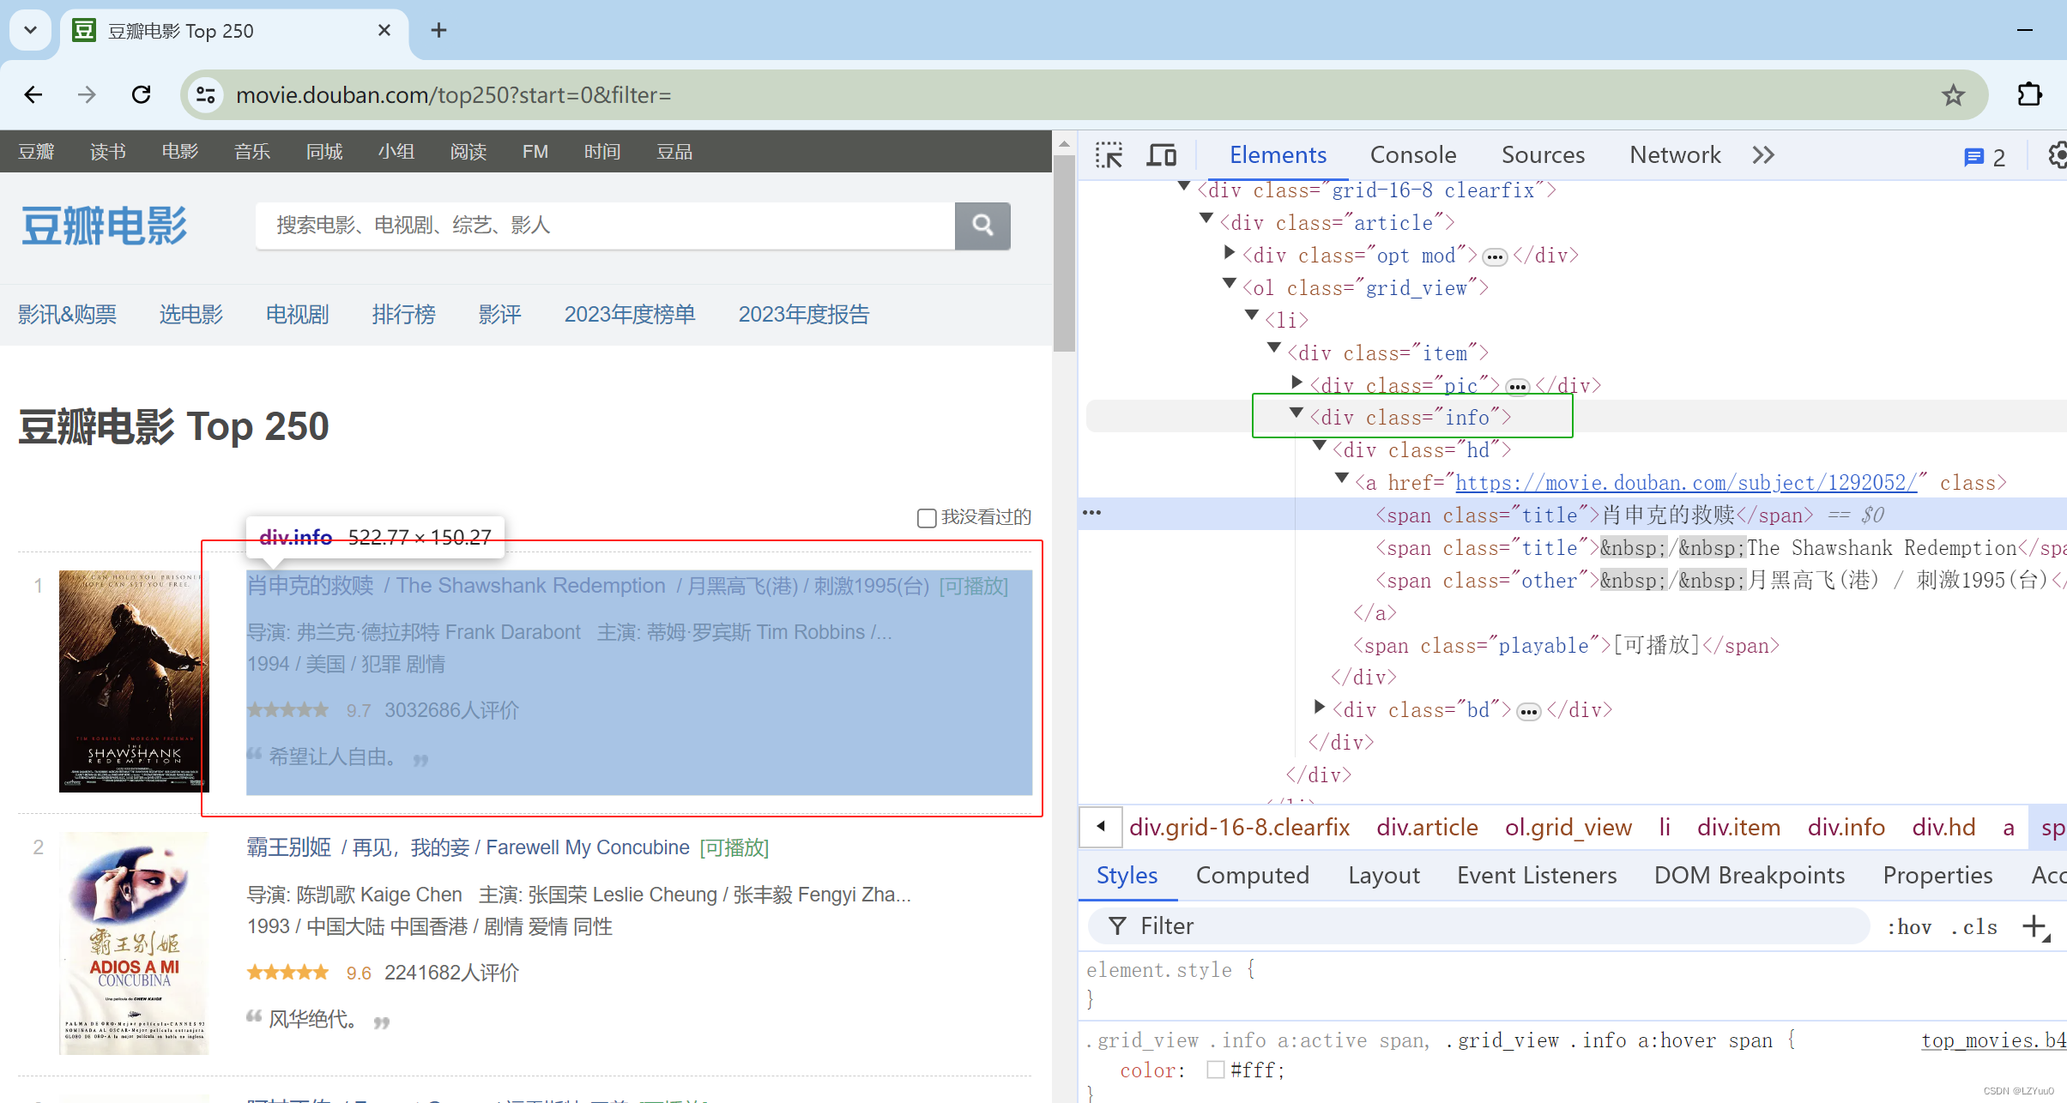The image size is (2067, 1103).
Task: Click the subject/1292052 href link in DOM
Action: (x=1686, y=483)
